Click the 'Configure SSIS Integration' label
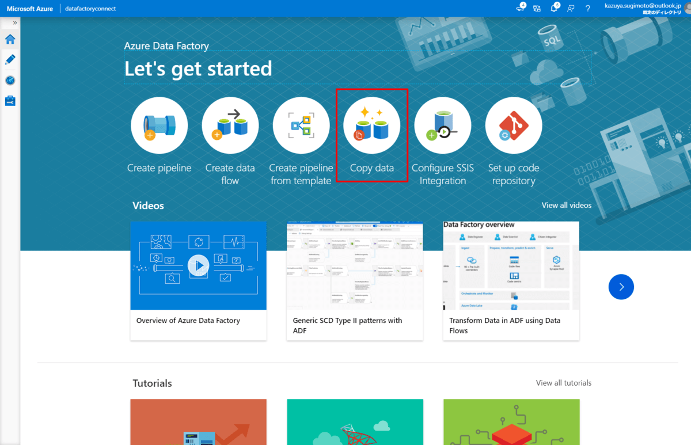 coord(443,174)
